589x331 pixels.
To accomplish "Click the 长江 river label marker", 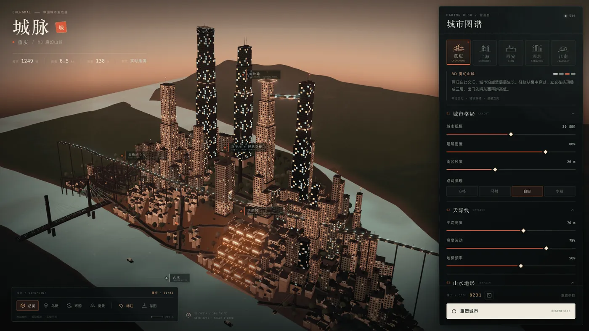I will [177, 278].
